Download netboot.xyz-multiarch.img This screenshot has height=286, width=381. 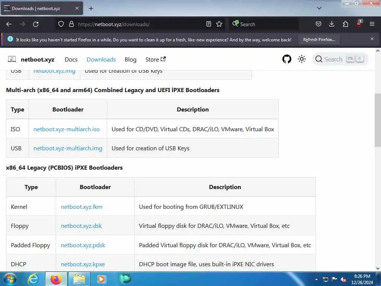[68, 148]
